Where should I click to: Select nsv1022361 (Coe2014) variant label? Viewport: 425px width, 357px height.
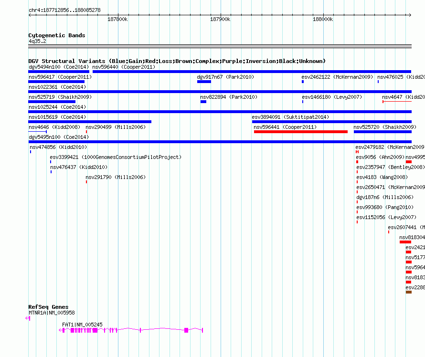click(x=57, y=87)
